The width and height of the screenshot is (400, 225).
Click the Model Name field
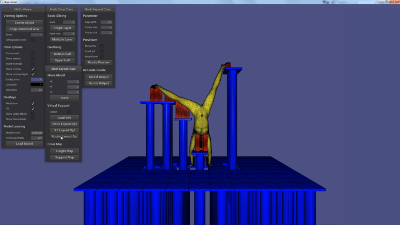37,133
